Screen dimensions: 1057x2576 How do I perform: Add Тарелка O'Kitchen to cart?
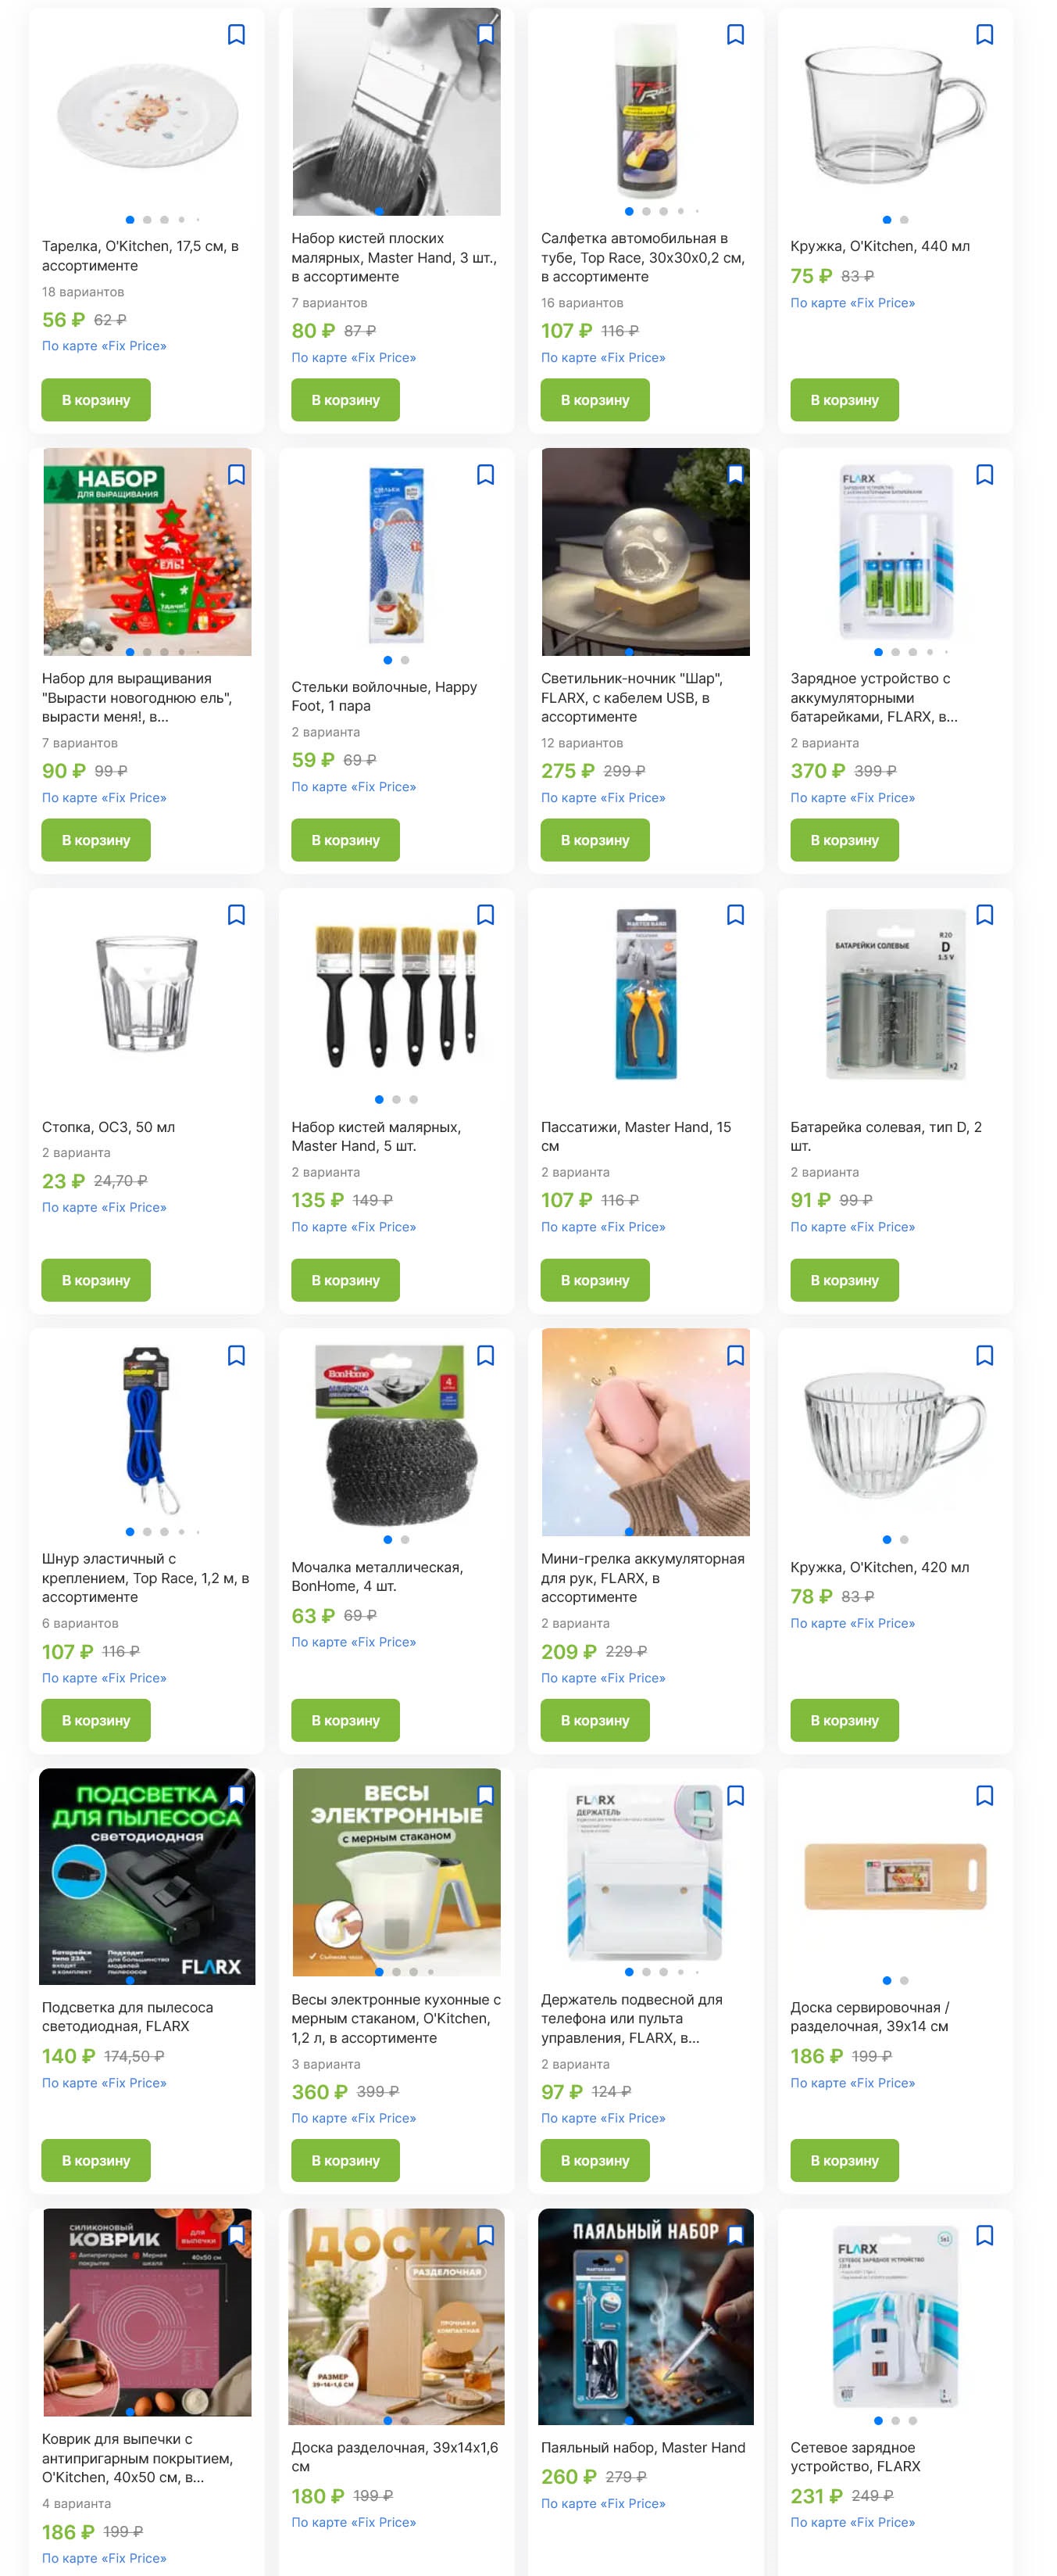click(96, 400)
